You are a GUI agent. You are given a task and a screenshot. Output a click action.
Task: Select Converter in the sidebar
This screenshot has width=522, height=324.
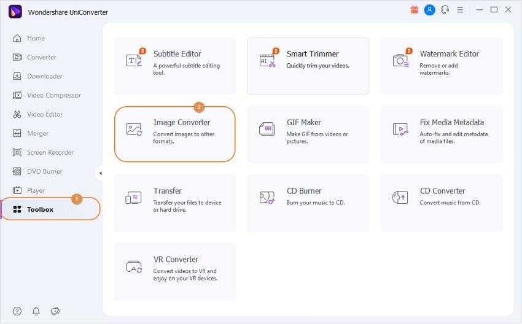coord(41,57)
